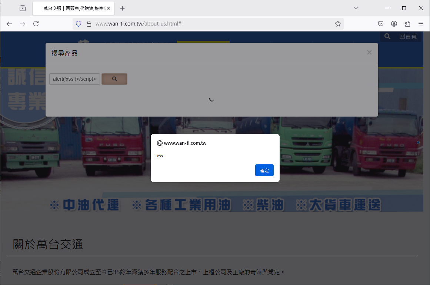430x285 pixels.
Task: Click the 關於萬台交通 heading
Action: coord(48,244)
